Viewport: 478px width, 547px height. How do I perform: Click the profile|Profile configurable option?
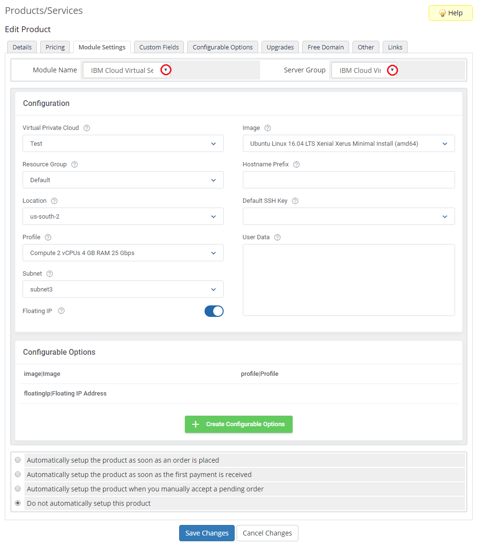pyautogui.click(x=260, y=374)
